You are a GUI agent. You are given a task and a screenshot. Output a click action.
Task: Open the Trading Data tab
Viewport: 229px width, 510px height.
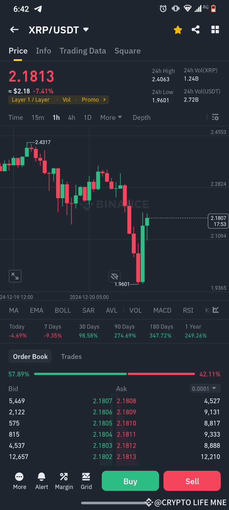(83, 51)
